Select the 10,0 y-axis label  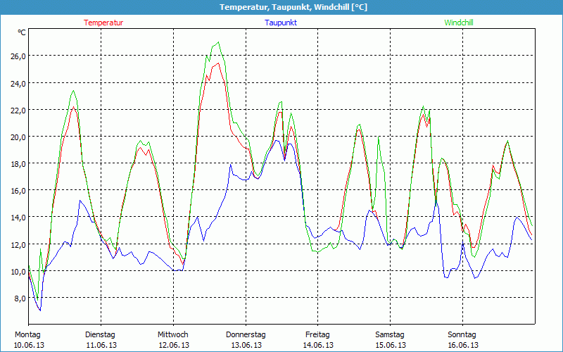click(x=17, y=272)
